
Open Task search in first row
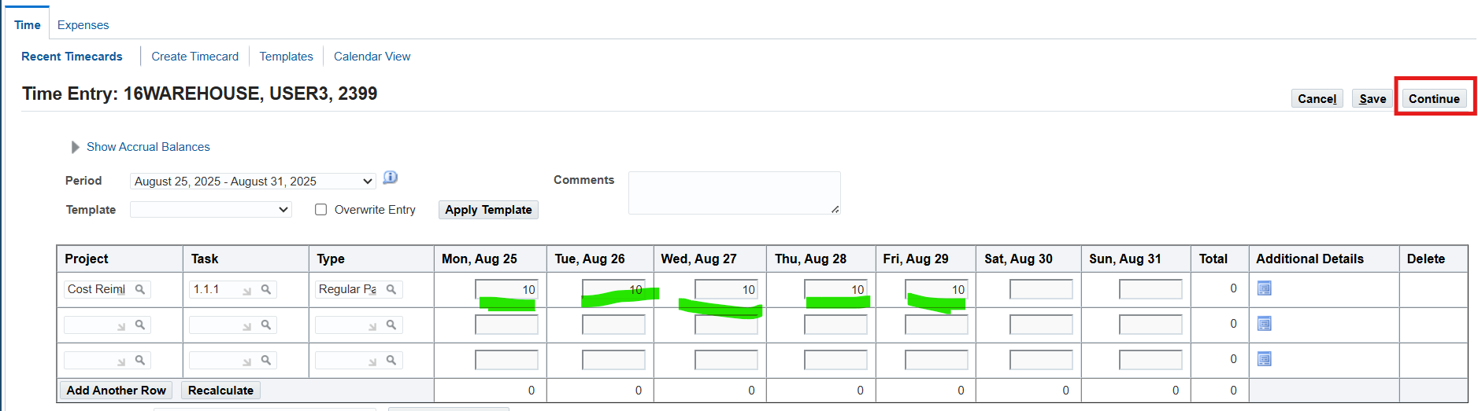coord(266,289)
